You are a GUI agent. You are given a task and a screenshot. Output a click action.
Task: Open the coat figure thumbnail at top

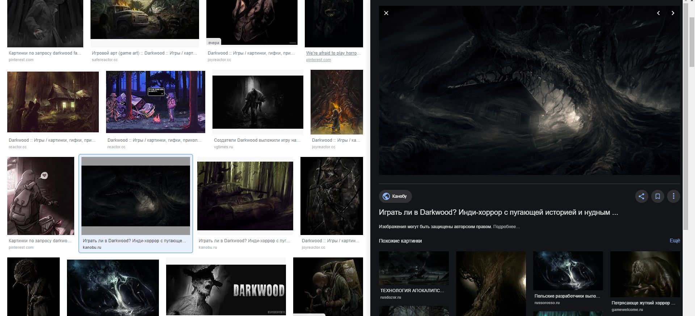45,24
